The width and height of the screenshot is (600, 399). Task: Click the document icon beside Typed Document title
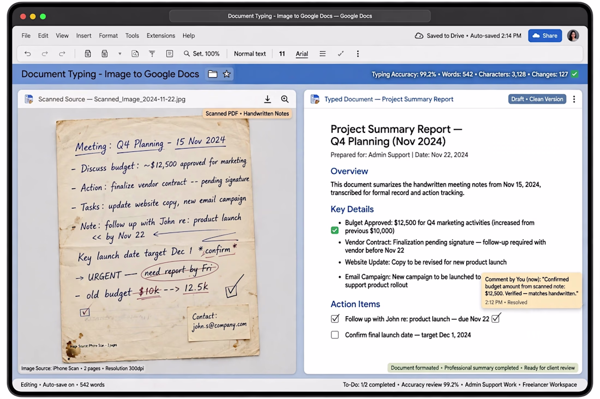pyautogui.click(x=315, y=99)
